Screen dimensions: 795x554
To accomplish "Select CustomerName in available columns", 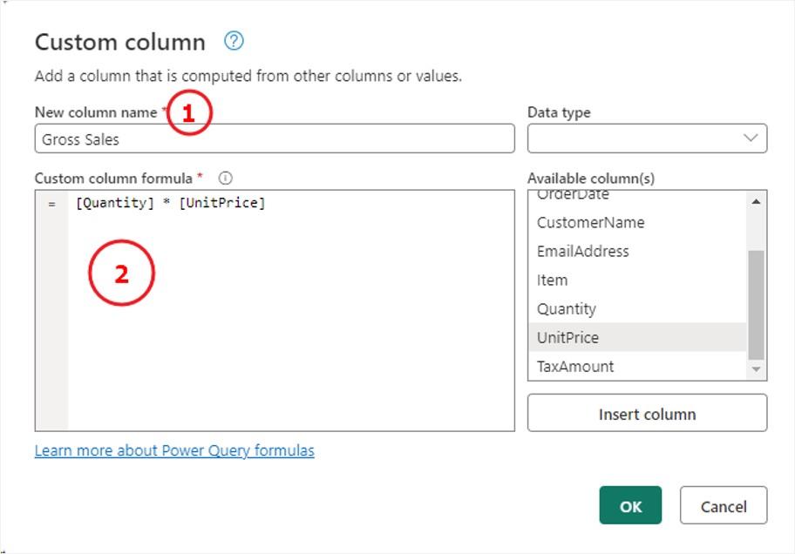I will tap(637, 222).
